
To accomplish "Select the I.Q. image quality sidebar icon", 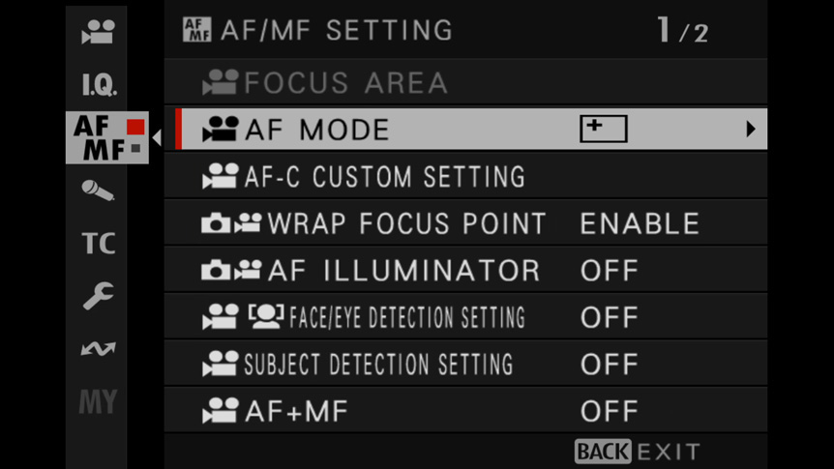I will coord(99,84).
